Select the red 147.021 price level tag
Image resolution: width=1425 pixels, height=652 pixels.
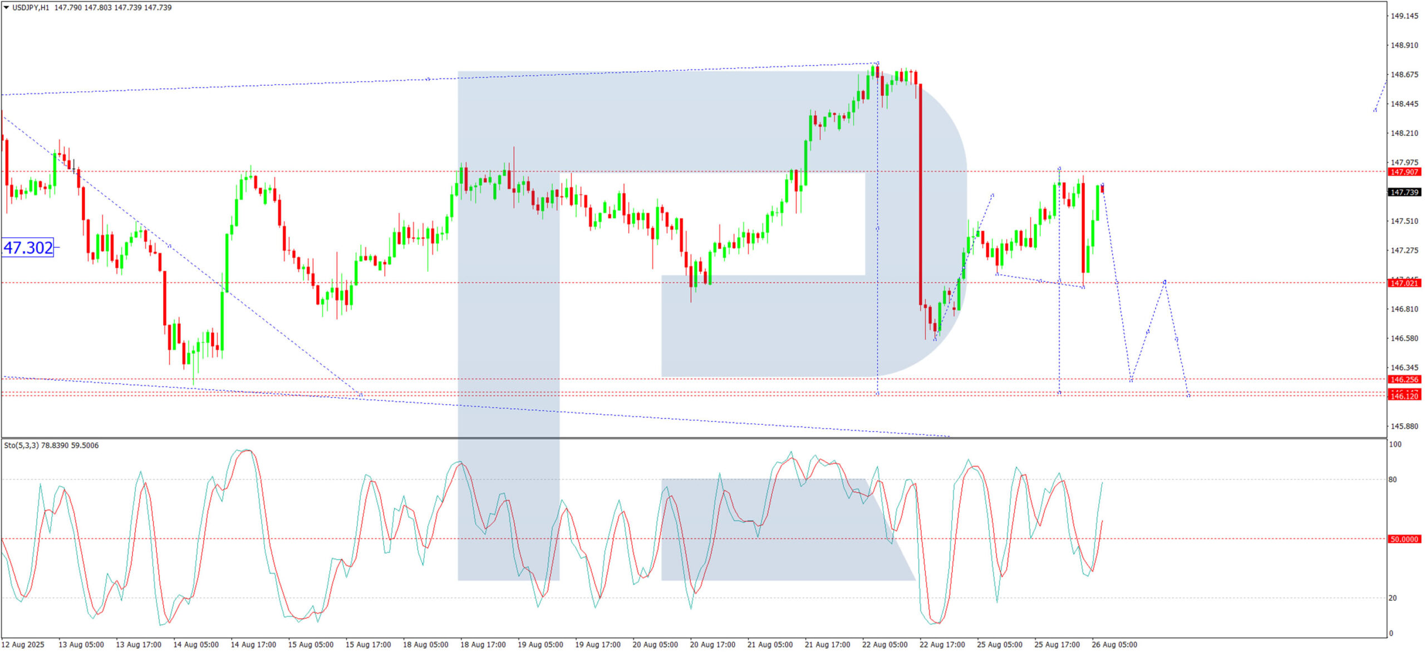coord(1403,283)
